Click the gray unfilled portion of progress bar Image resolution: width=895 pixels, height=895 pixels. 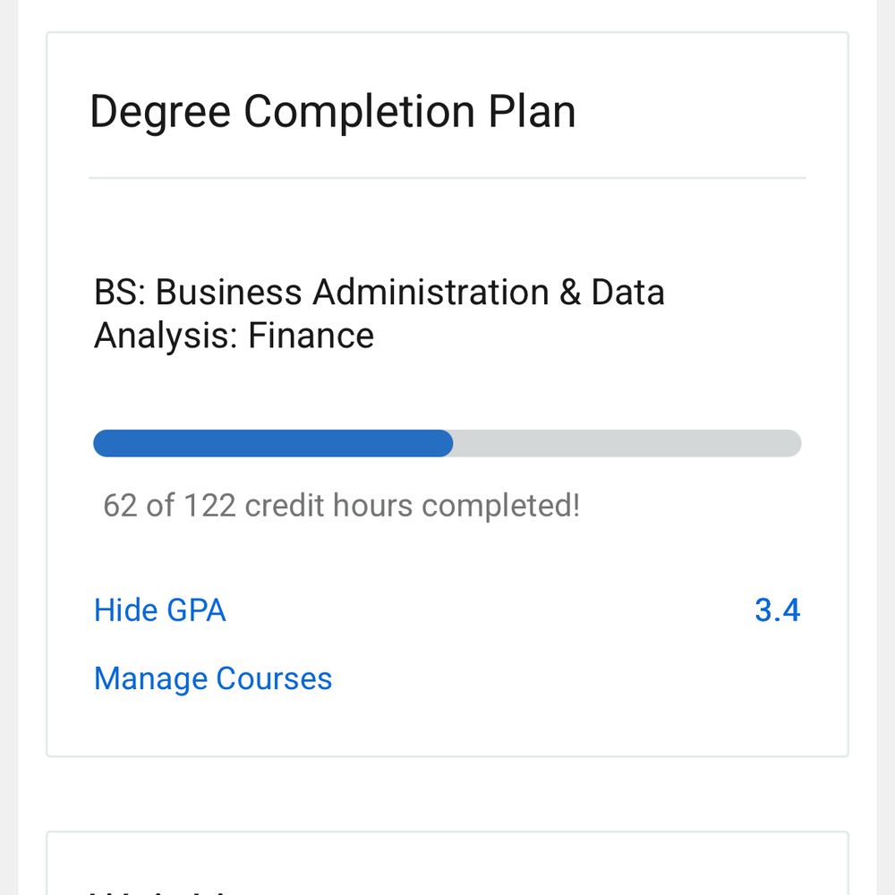[626, 444]
